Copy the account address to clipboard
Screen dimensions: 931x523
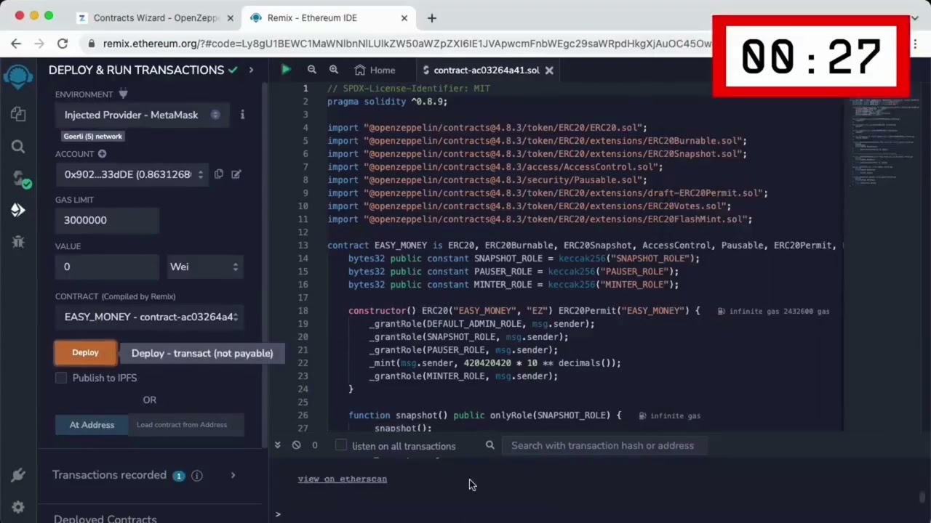tap(219, 174)
